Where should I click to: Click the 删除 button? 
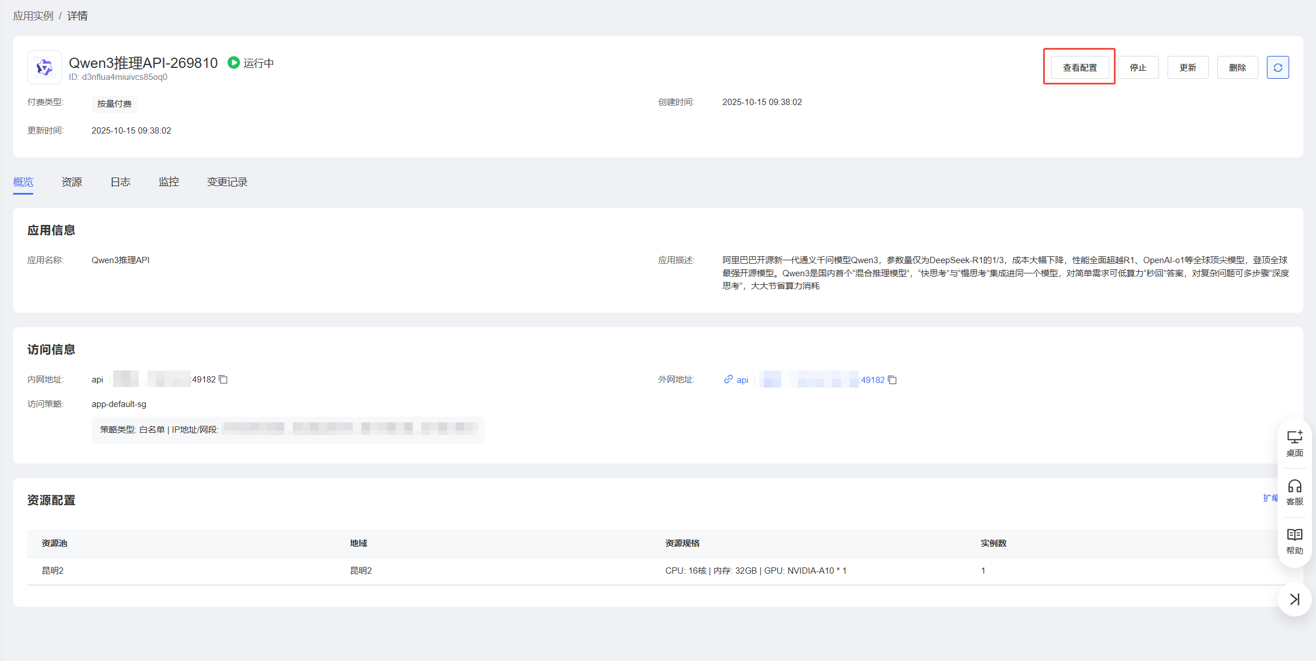[x=1237, y=67]
